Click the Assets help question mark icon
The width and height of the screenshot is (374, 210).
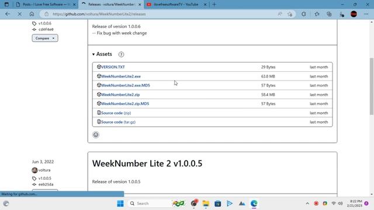point(121,54)
